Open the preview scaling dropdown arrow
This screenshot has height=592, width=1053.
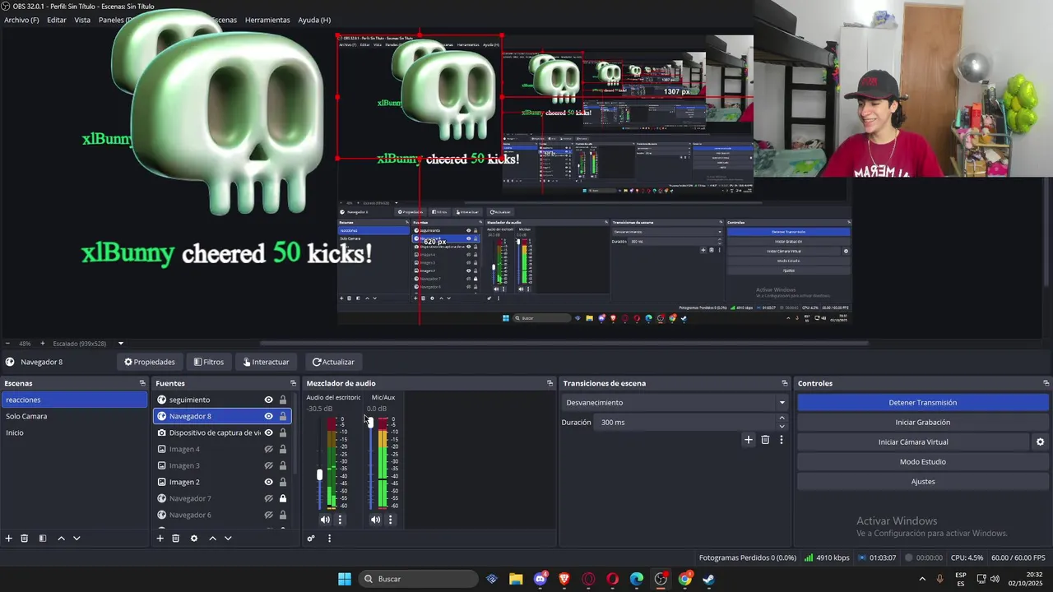(x=120, y=344)
